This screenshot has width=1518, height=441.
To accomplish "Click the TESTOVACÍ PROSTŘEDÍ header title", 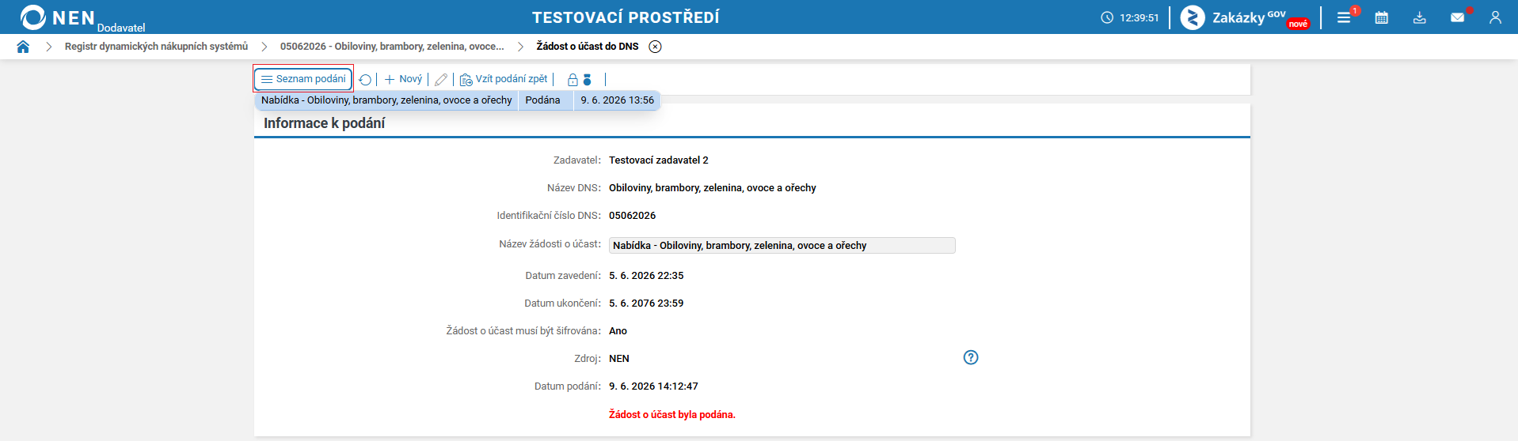I will pos(626,17).
